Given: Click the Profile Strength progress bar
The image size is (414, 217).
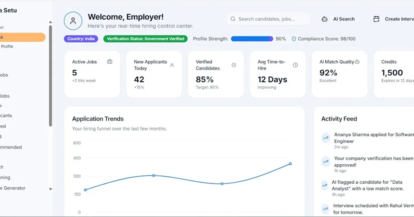Looking at the screenshot, I should pos(252,39).
